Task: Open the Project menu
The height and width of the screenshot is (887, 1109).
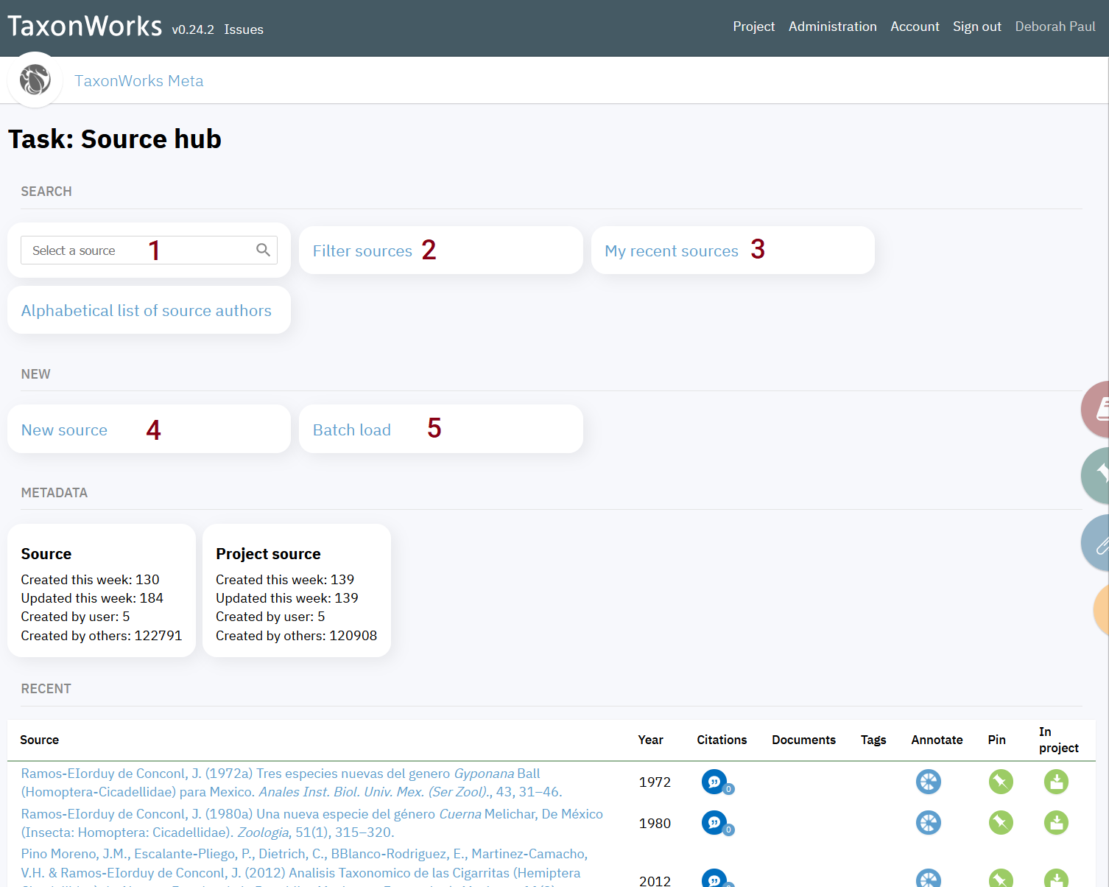Action: pos(753,27)
